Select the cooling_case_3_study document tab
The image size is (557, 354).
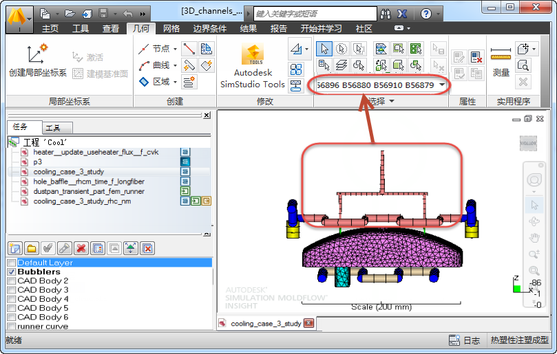(266, 324)
